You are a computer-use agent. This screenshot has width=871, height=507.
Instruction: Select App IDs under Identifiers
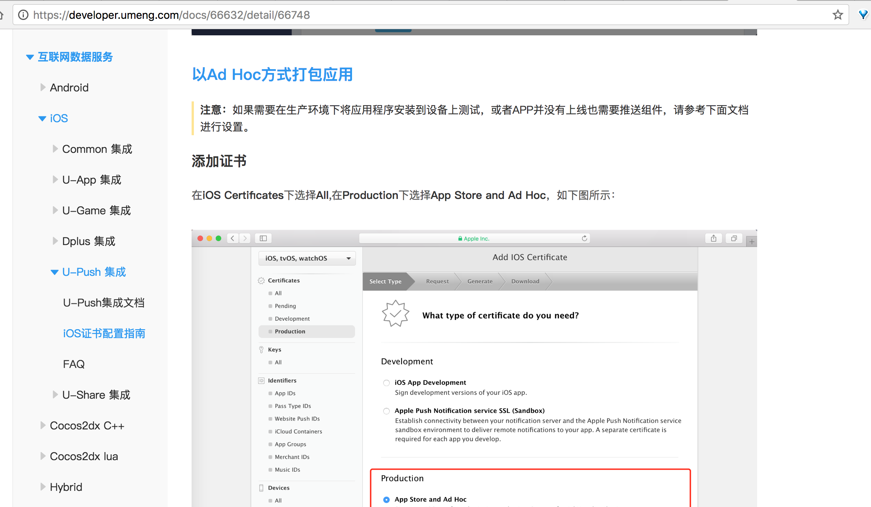(x=285, y=393)
